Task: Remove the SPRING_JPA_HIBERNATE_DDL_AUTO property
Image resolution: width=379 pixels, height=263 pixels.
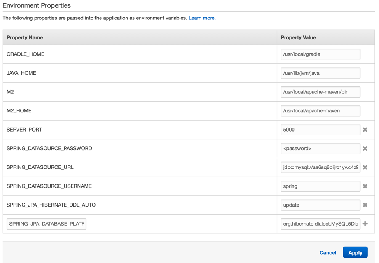Action: coord(365,205)
